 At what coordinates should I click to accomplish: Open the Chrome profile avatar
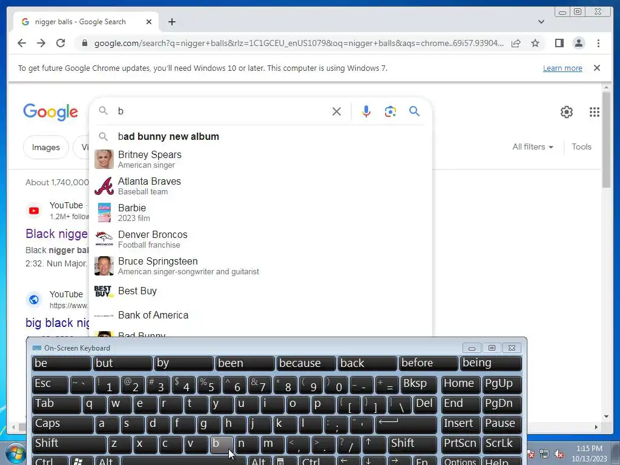coord(578,43)
